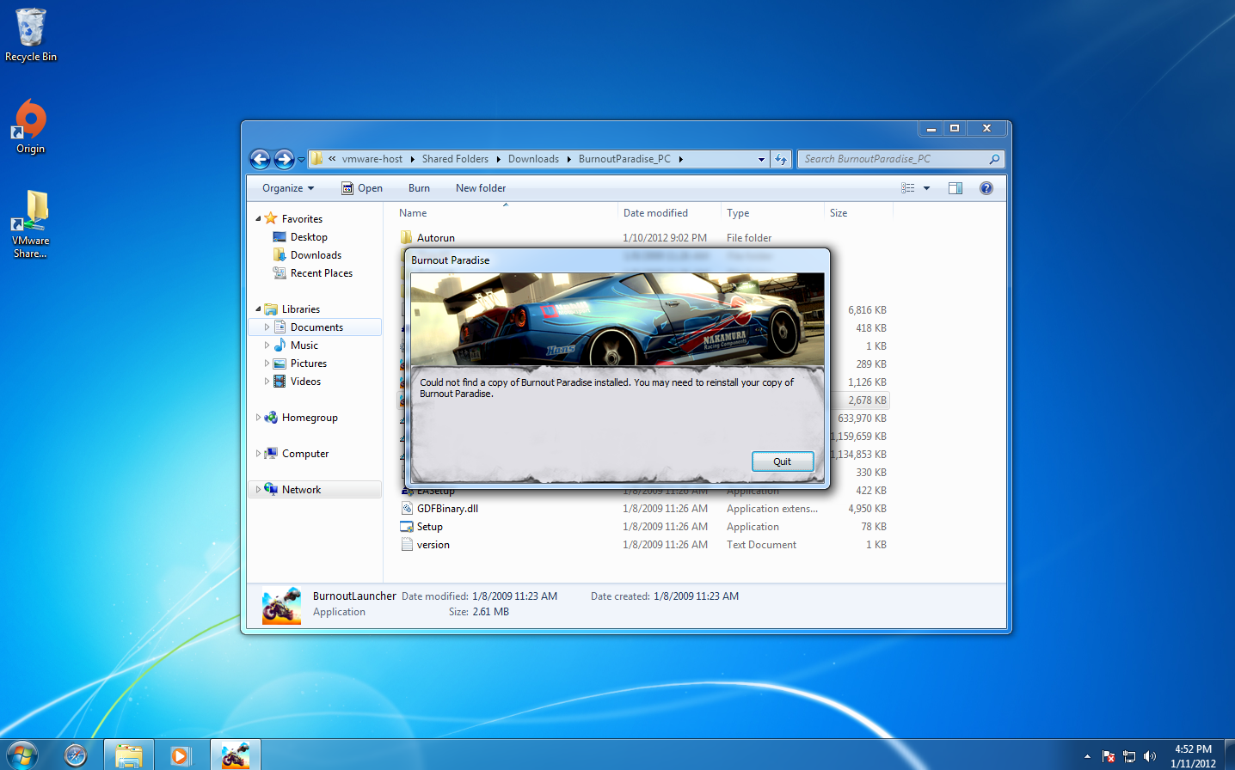Screen dimensions: 1235x770
Task: Click the Windows Start orb
Action: coord(22,755)
